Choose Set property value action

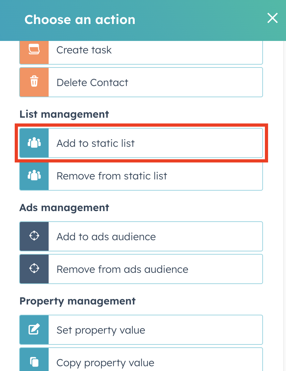click(x=141, y=330)
